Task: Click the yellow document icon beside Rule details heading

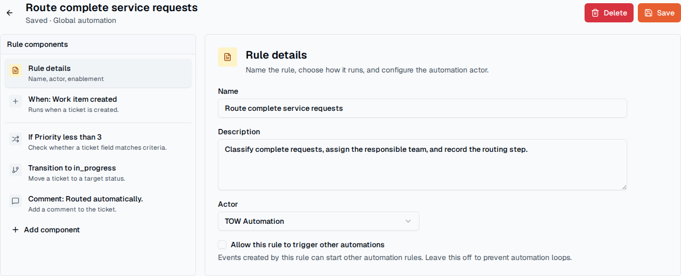Action: tap(228, 57)
